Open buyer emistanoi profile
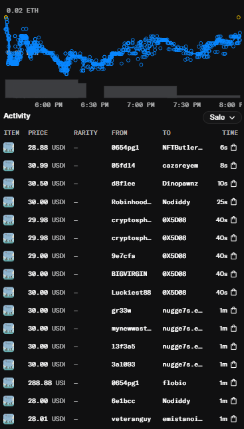The image size is (244, 429). click(x=183, y=419)
